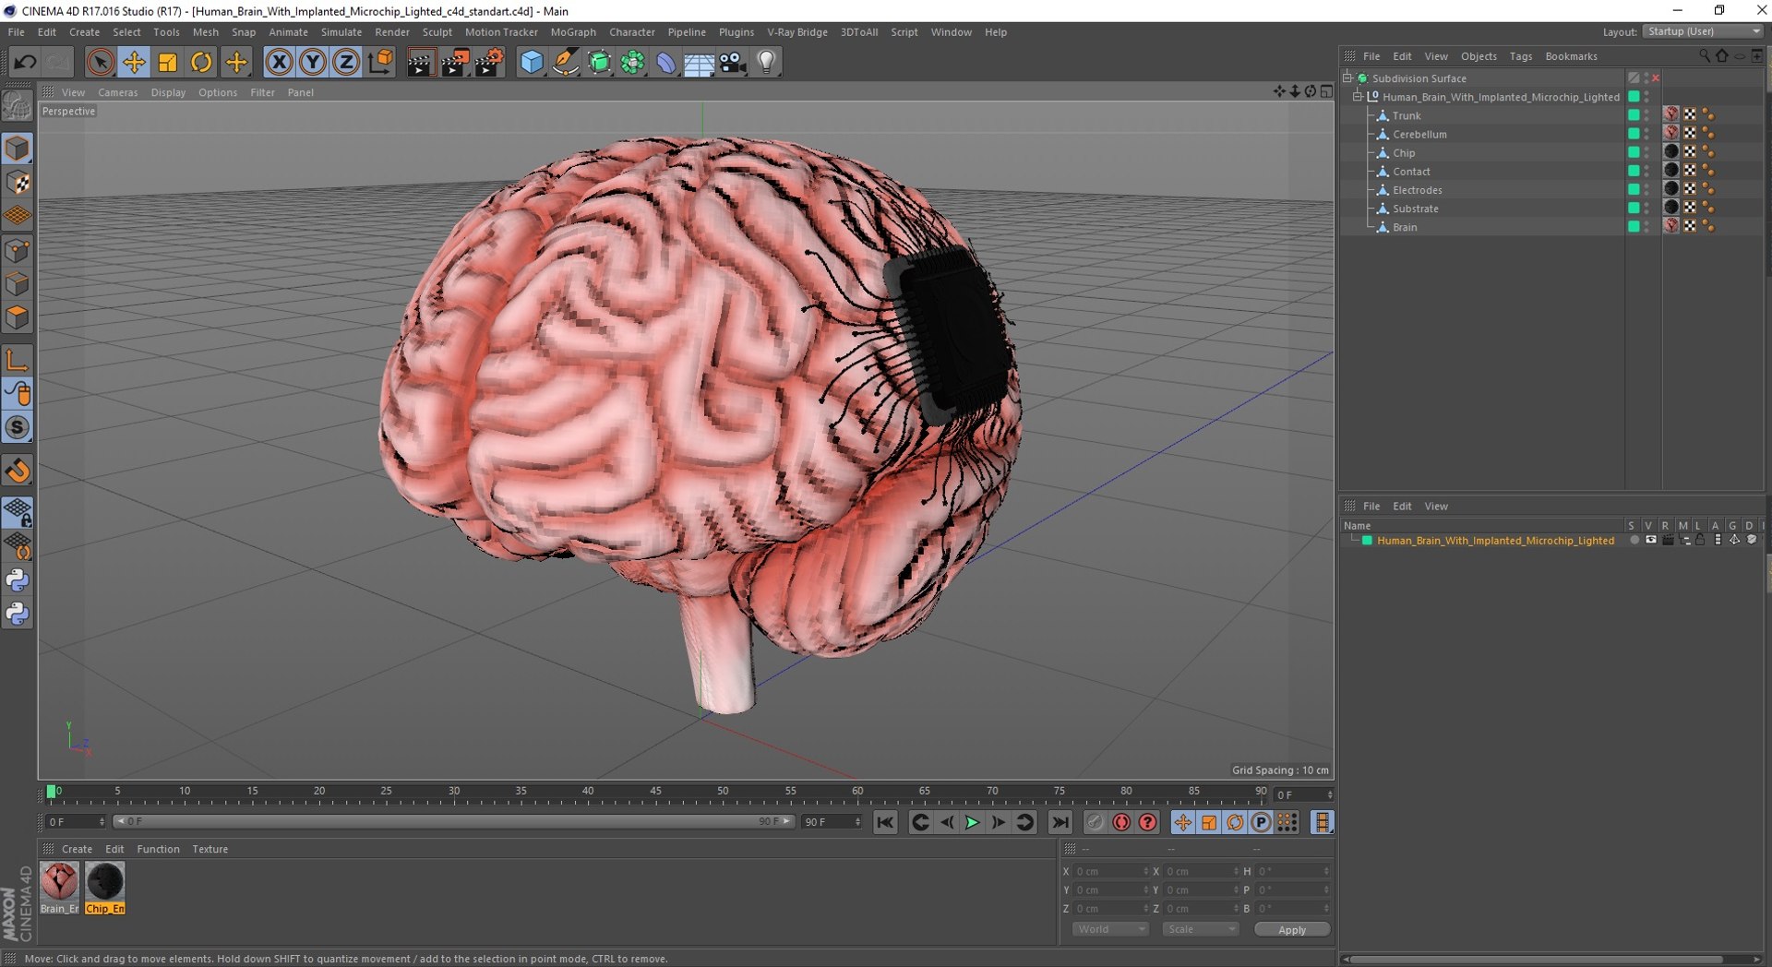1772x967 pixels.
Task: Open Layout dropdown Startup (User)
Action: pyautogui.click(x=1703, y=31)
